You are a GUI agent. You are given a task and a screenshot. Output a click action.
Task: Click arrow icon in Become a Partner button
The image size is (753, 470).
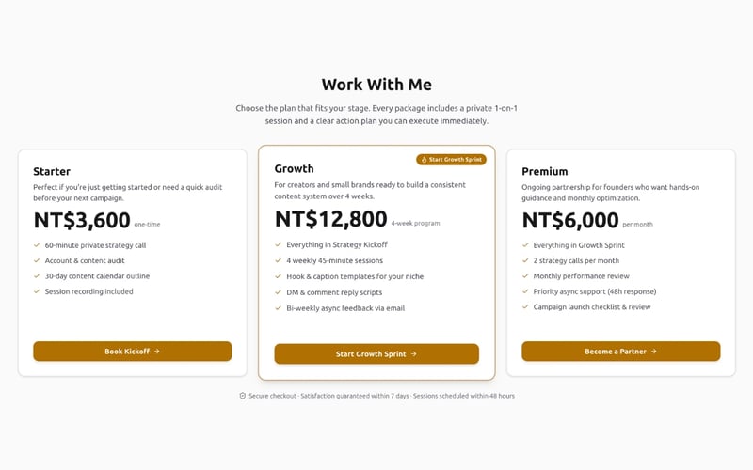pos(653,351)
